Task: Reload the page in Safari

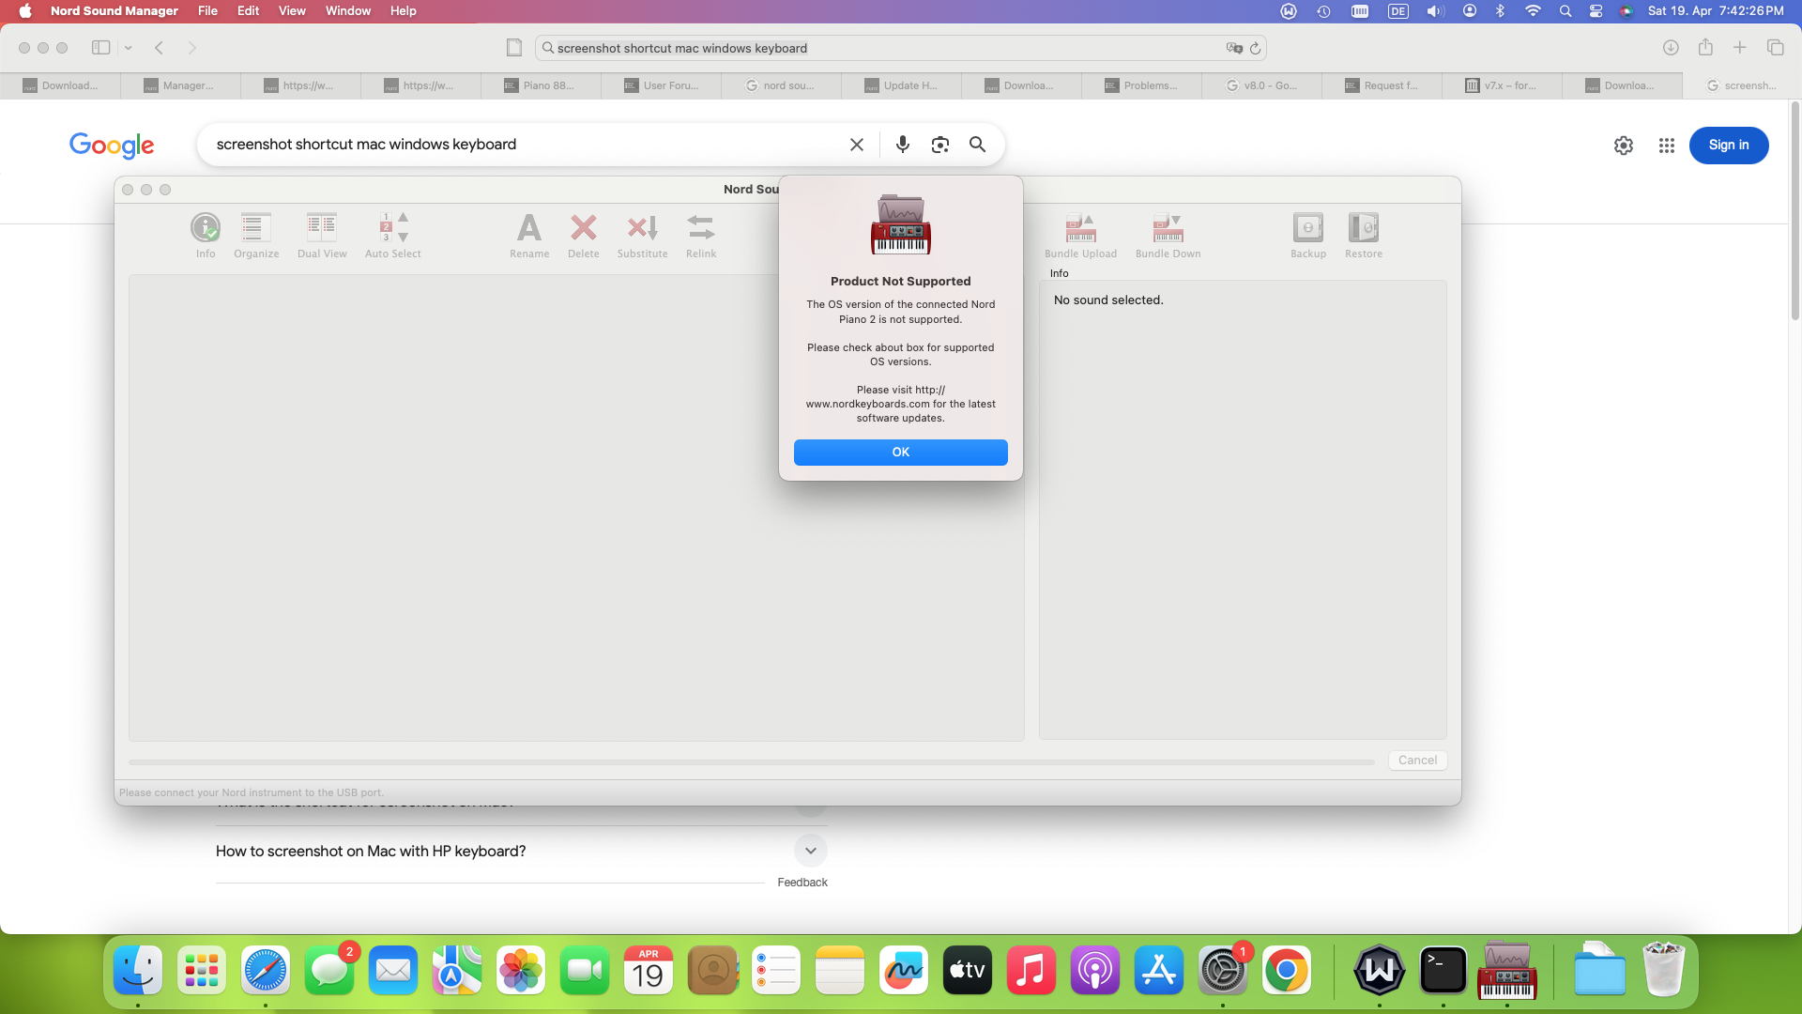Action: (x=1255, y=48)
